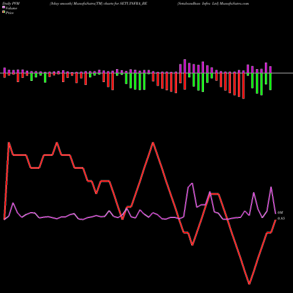Click the '0M' volume axis value

click(x=280, y=213)
